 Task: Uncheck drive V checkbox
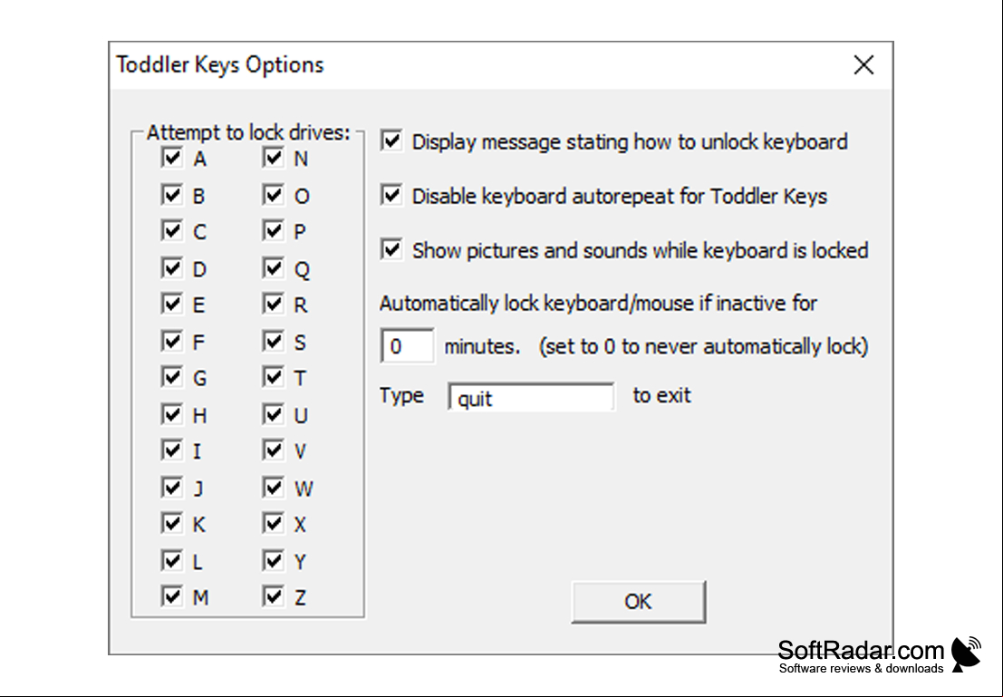[x=273, y=450]
